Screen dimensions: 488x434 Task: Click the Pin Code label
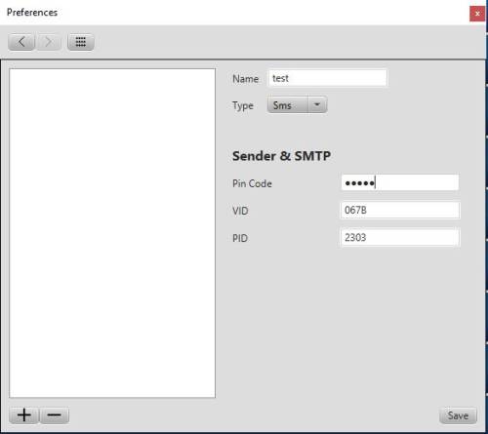[x=252, y=183]
